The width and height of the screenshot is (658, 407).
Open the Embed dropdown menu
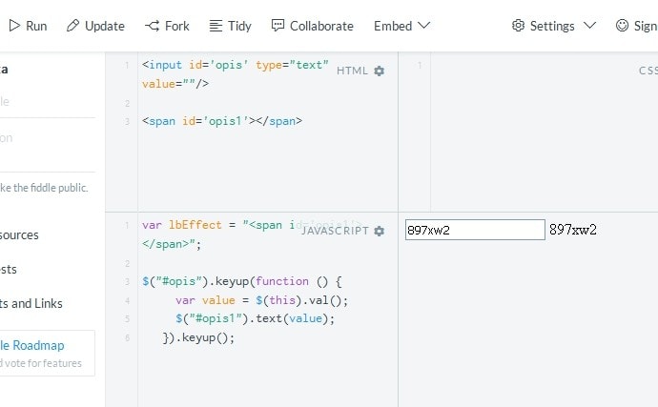[401, 26]
